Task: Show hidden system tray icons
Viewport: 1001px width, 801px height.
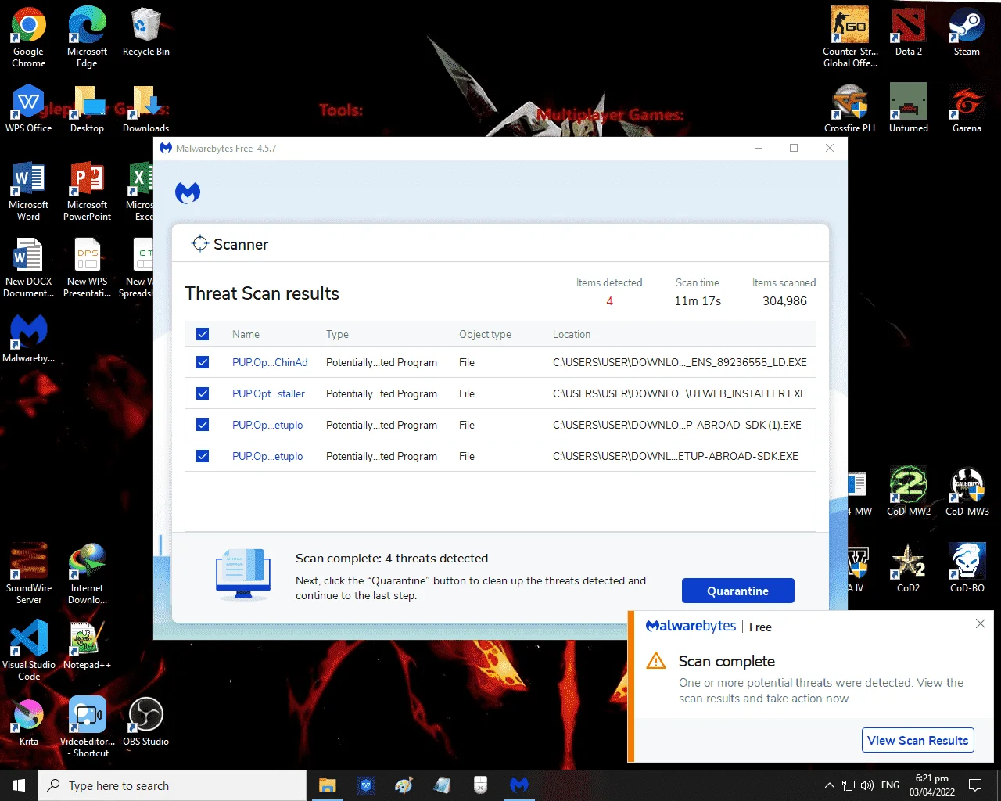Action: tap(829, 785)
